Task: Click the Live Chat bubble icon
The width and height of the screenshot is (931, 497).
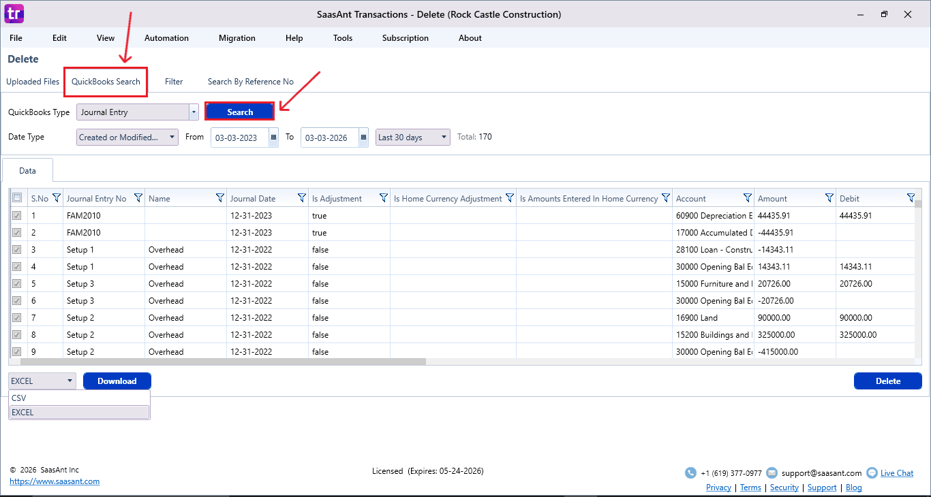Action: tap(872, 473)
